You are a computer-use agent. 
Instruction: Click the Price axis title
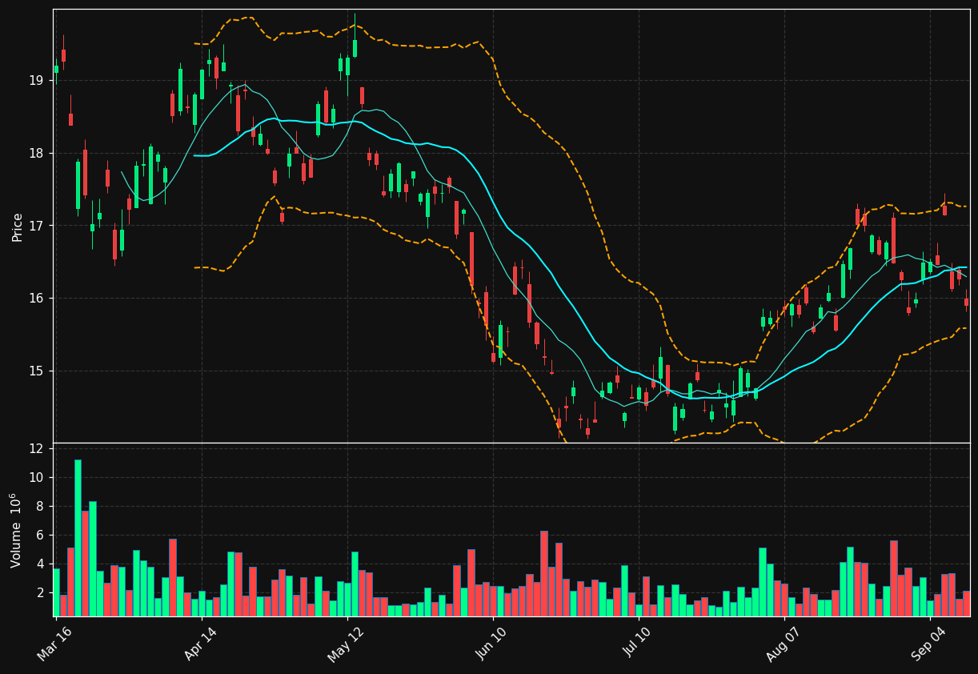[x=17, y=227]
